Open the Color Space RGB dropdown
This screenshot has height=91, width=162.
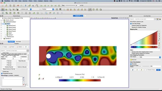(x=150, y=57)
